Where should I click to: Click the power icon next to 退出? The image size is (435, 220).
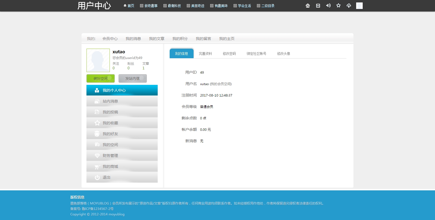pos(97,178)
